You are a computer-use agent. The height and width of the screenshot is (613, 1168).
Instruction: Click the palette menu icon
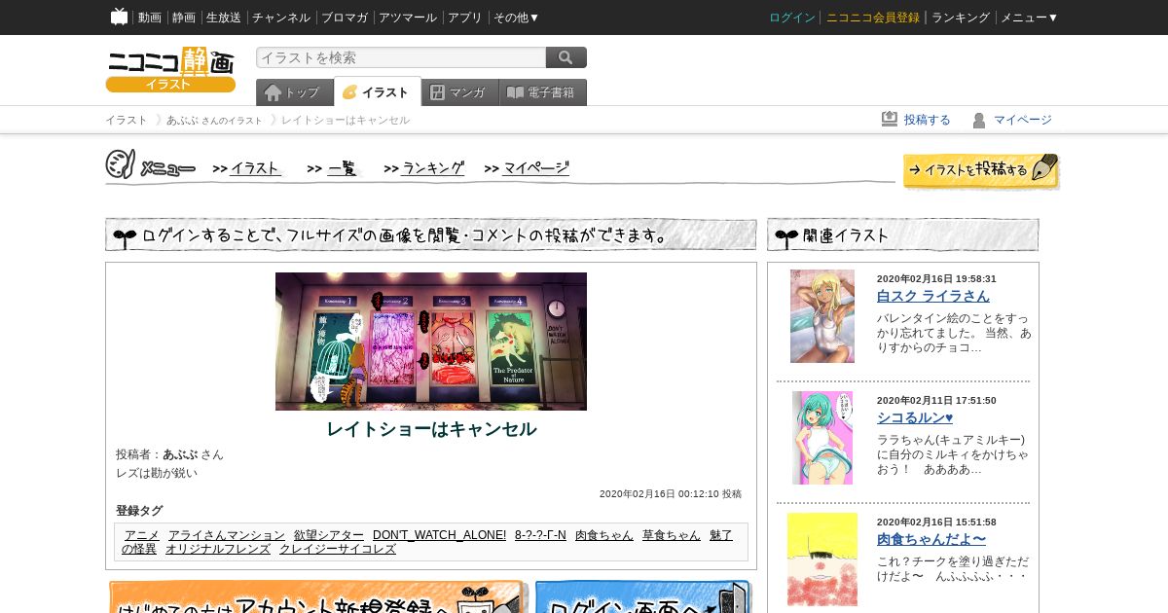coord(120,164)
